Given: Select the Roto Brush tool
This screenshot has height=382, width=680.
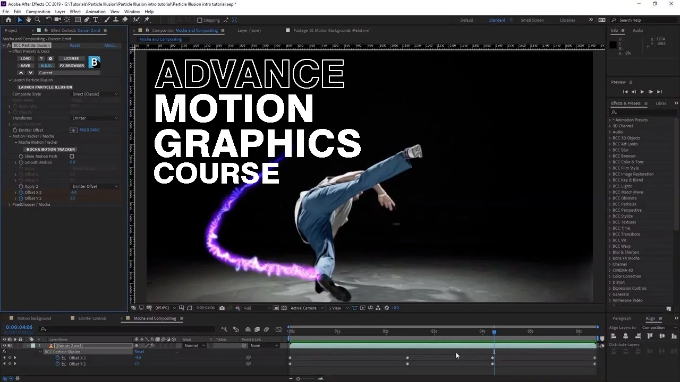Looking at the screenshot, I should [x=136, y=20].
